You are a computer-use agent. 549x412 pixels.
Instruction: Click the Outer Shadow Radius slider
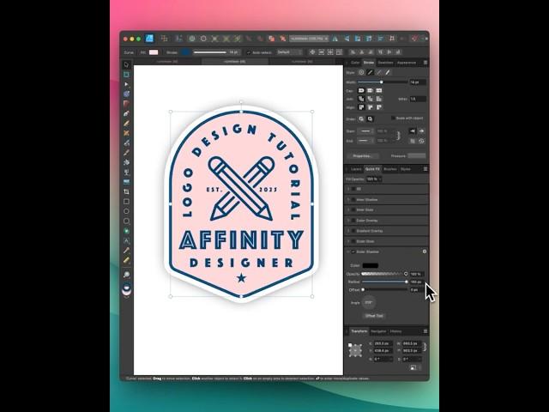384,282
